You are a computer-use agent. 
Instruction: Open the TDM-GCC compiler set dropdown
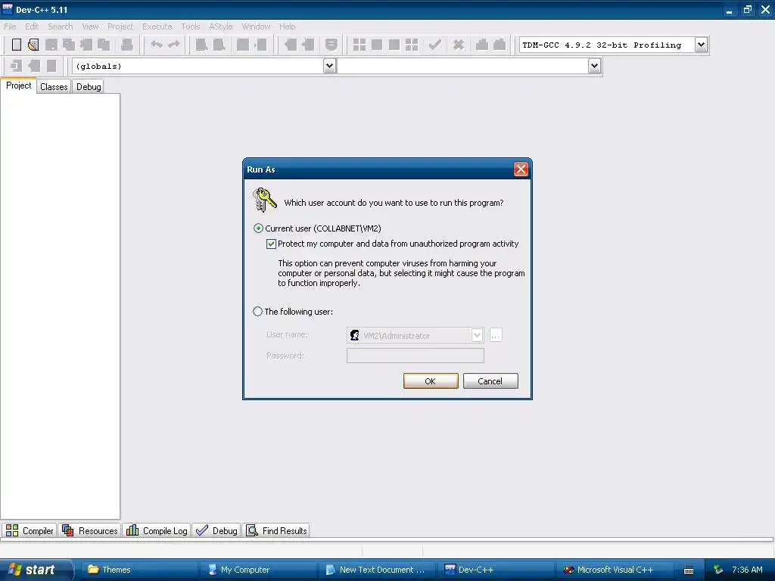pos(701,45)
